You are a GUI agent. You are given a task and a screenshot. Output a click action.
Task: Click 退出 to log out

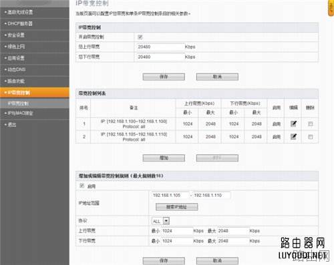coord(12,125)
